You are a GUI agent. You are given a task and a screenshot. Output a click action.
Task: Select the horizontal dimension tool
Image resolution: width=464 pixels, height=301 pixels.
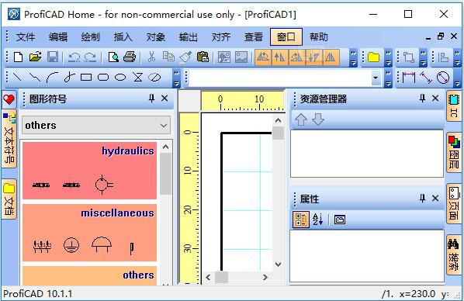(409, 78)
